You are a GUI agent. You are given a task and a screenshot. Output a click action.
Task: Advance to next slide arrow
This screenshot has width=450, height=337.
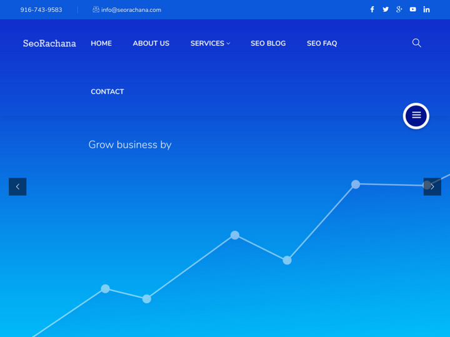432,187
